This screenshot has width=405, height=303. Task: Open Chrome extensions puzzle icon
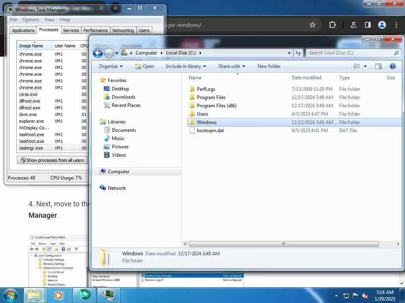pos(332,25)
